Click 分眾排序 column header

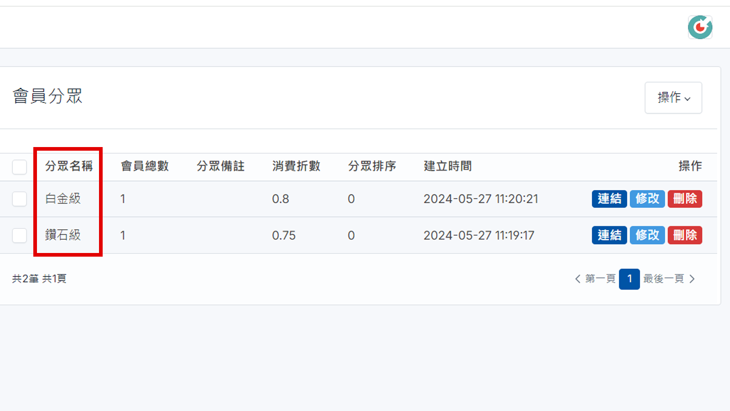372,166
